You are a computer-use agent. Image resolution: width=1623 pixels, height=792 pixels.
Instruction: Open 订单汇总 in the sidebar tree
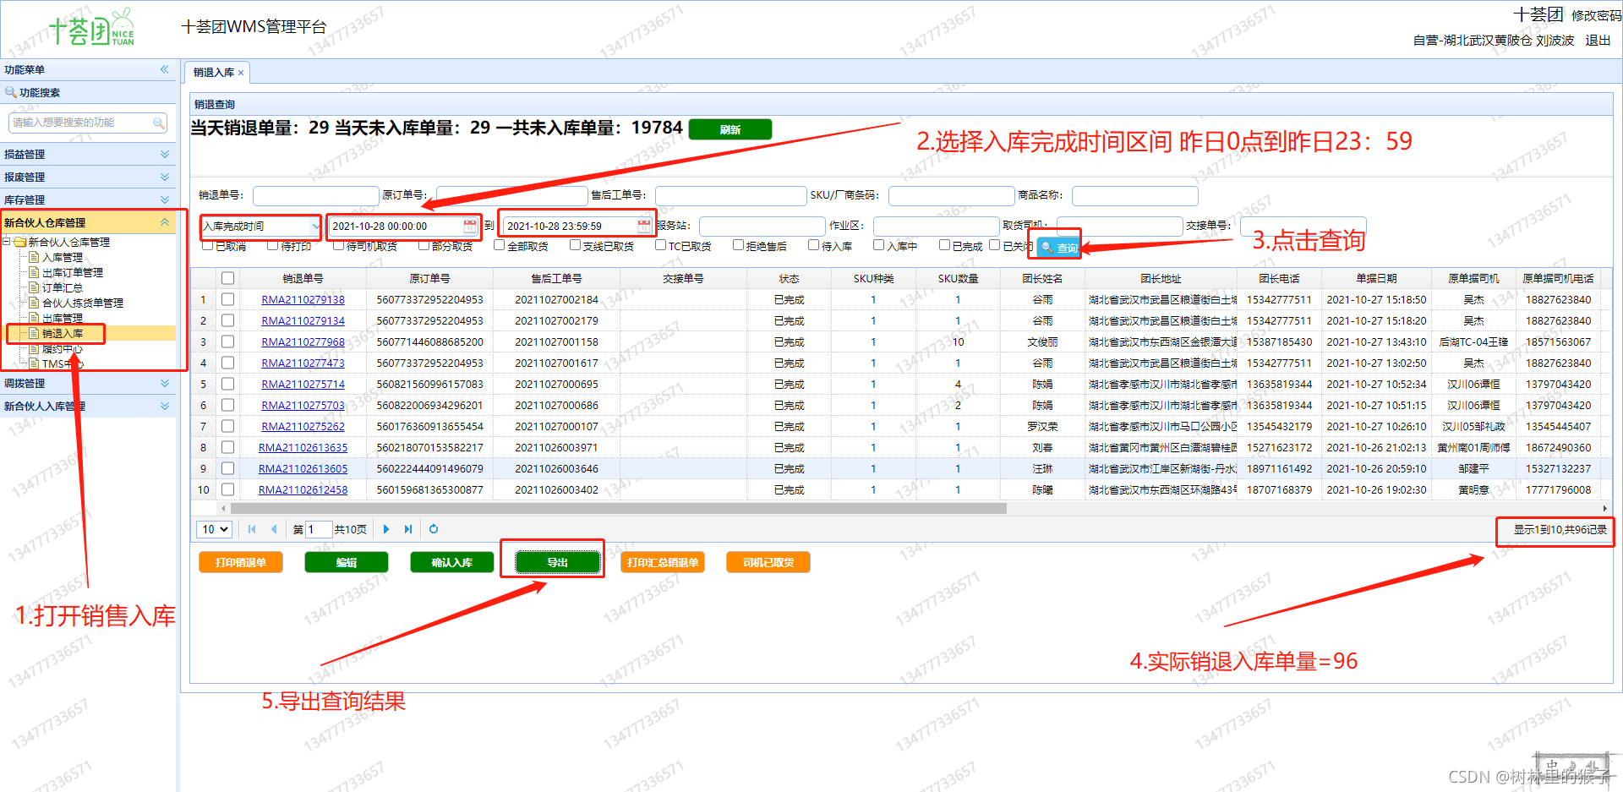(x=63, y=287)
